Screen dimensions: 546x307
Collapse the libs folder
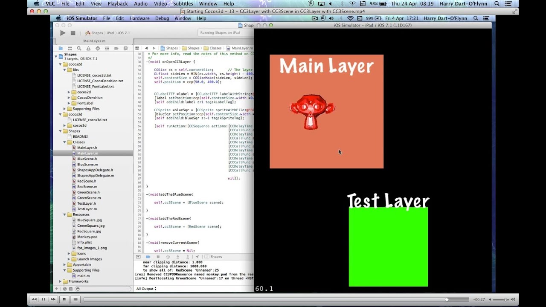[x=64, y=70]
